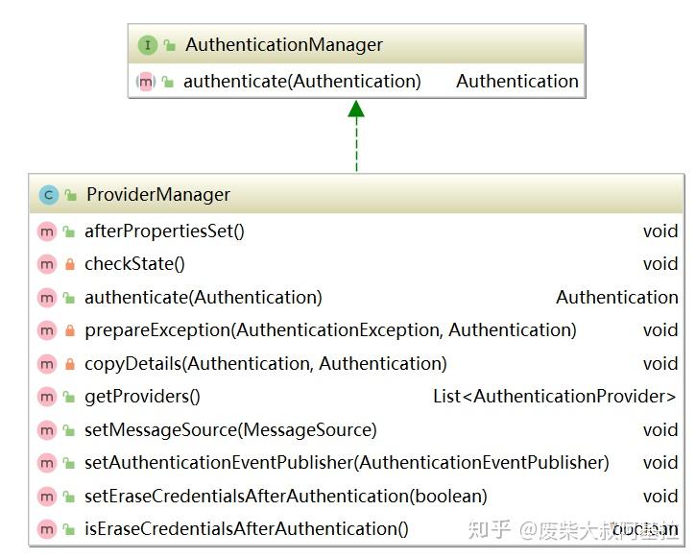696x559 pixels.
Task: Click the method icon of the ProviderManager authenticate row
Action: click(x=47, y=298)
